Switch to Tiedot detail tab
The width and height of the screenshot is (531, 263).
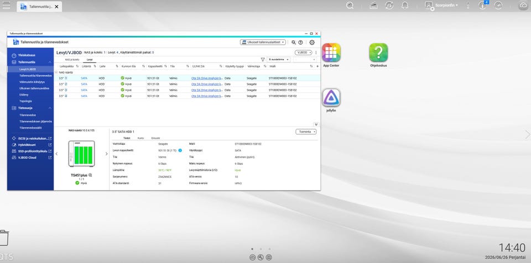[x=127, y=138]
